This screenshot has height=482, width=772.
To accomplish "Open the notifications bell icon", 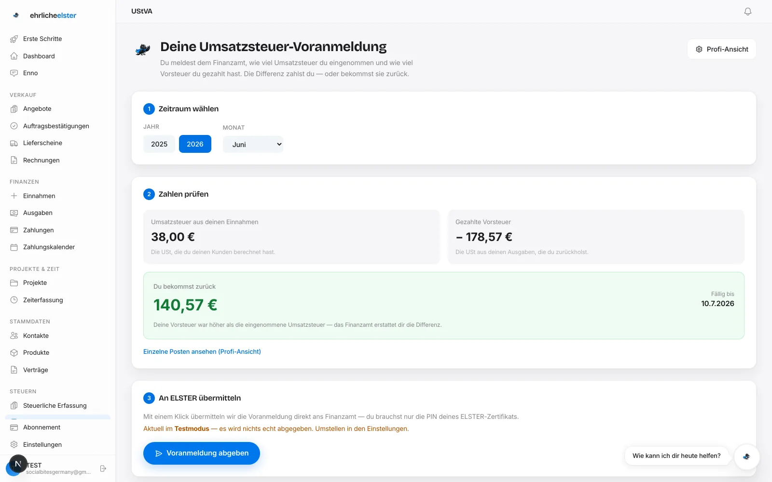I will pos(747,11).
